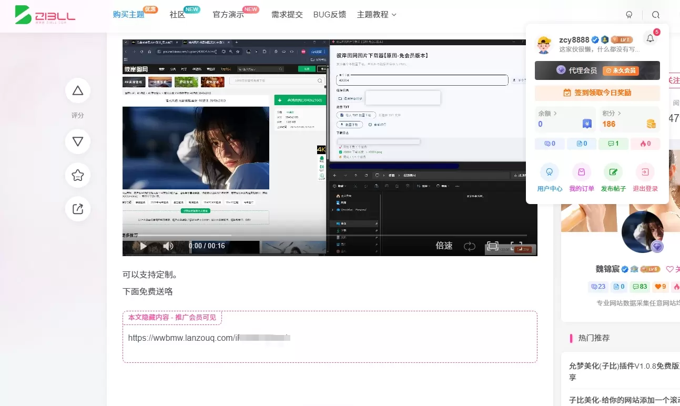The image size is (680, 406).
Task: Toggle video loop button
Action: [x=469, y=246]
